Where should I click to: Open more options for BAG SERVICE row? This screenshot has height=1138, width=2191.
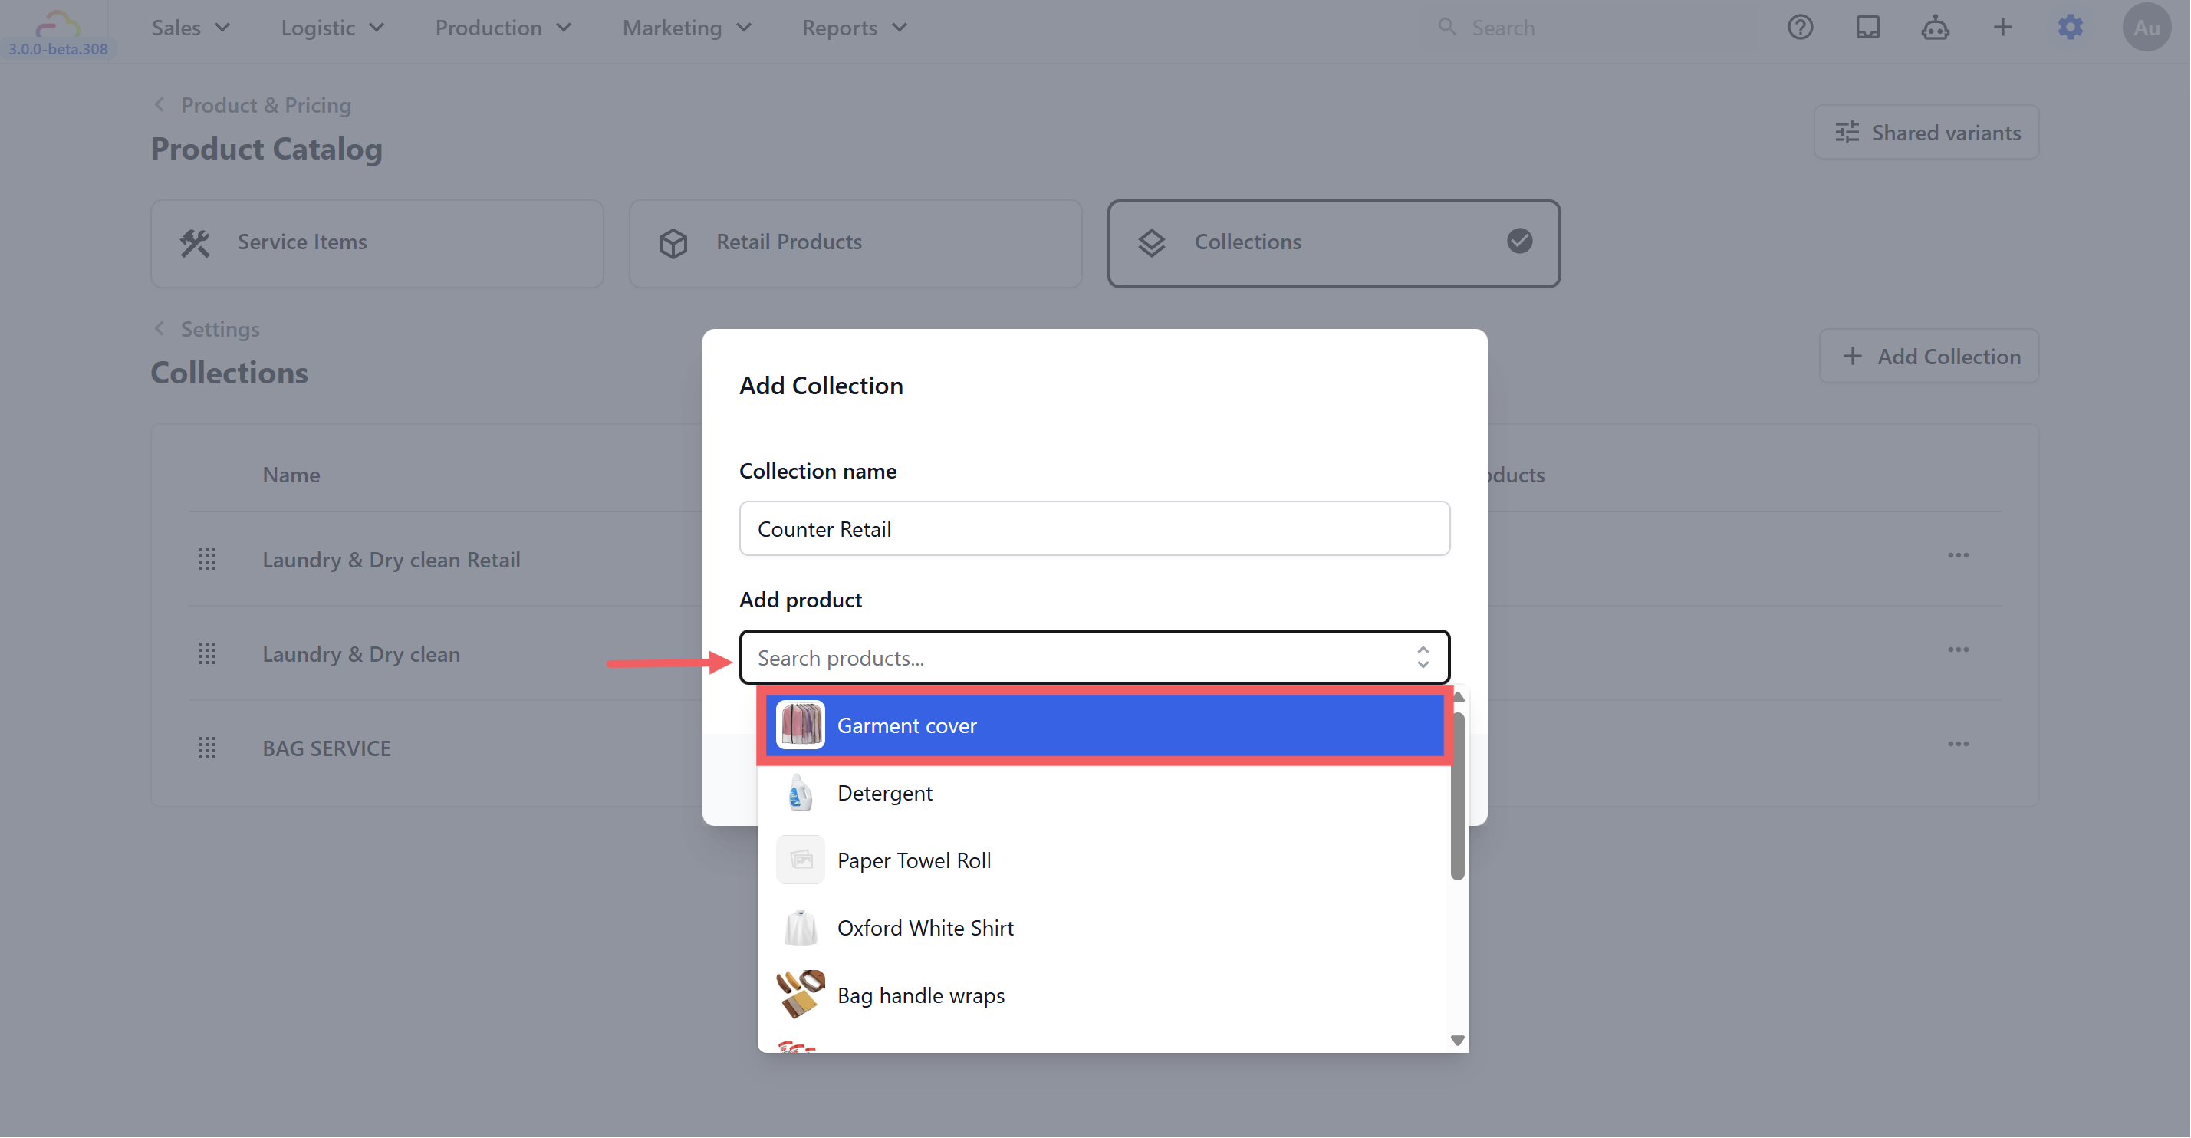coord(1958,744)
